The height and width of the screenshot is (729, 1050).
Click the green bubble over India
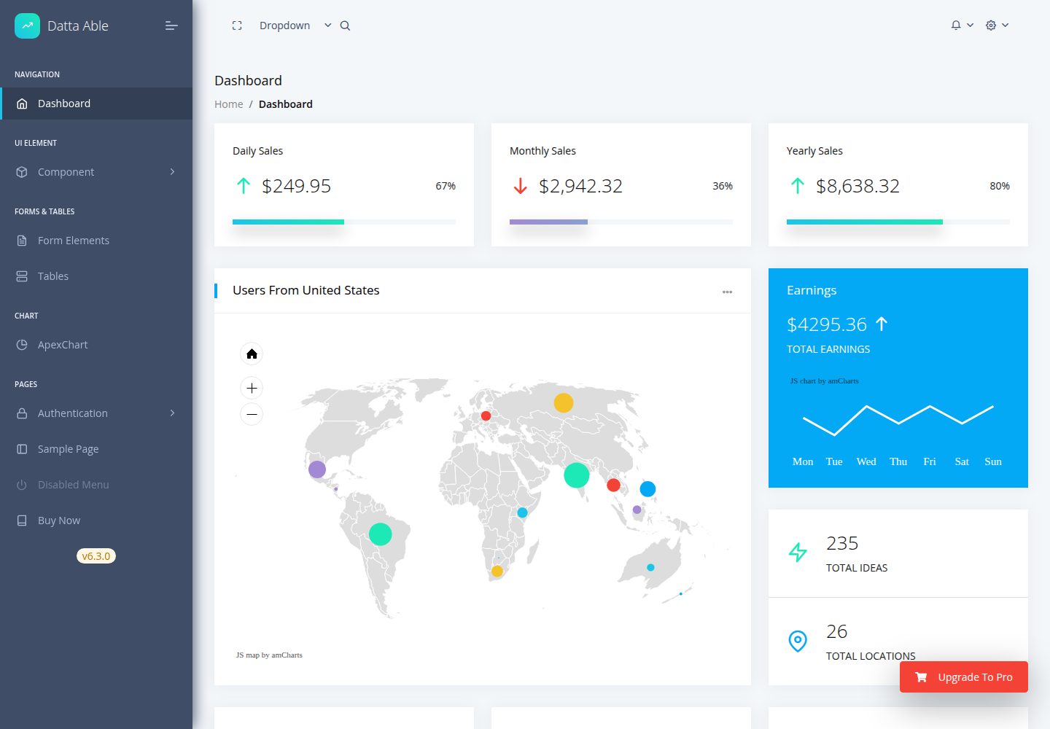click(x=577, y=475)
